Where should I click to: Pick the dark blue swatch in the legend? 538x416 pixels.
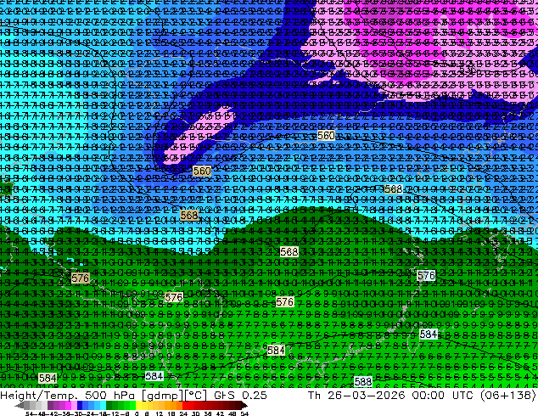coord(80,406)
